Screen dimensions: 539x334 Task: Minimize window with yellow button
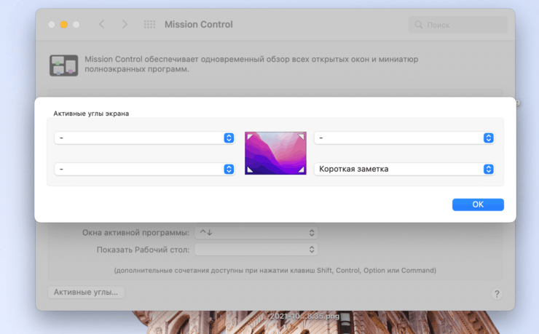click(64, 24)
